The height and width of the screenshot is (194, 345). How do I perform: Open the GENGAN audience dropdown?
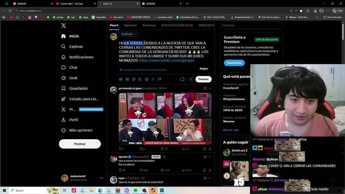click(128, 34)
